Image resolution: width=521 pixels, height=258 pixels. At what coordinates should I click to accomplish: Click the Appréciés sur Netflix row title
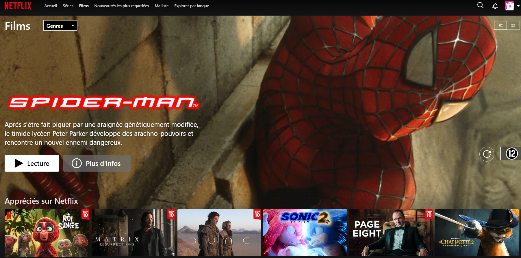[x=41, y=201]
